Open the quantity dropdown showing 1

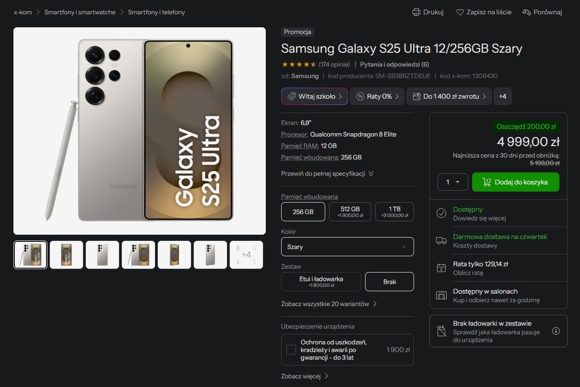click(x=453, y=182)
